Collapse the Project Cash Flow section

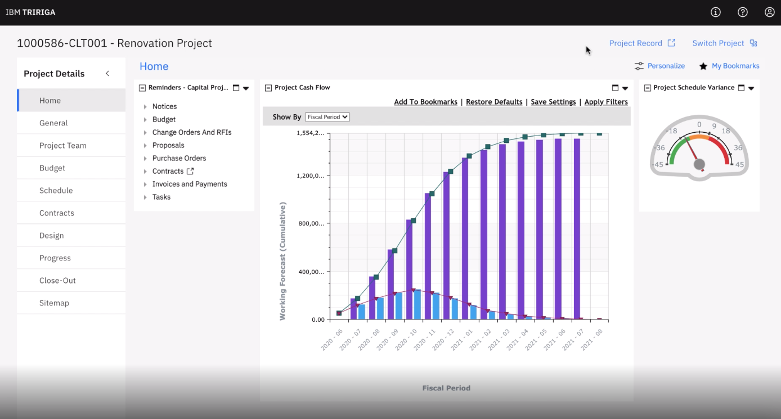[x=268, y=88]
